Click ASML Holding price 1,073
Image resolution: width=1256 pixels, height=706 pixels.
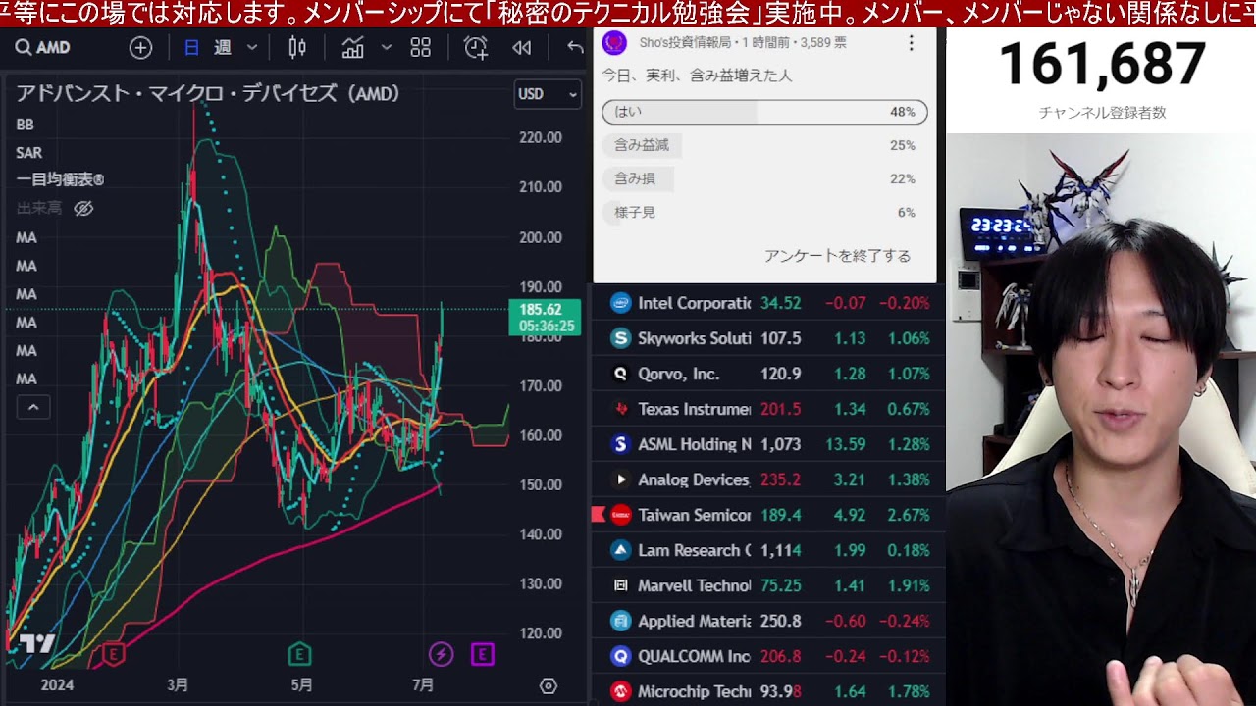point(780,444)
